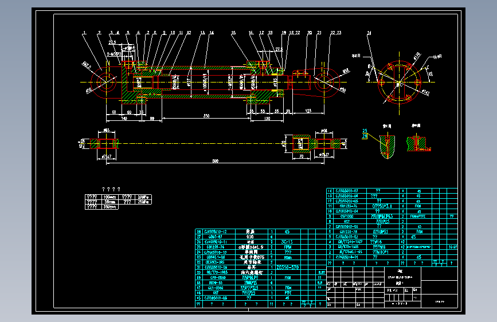Click balloon number 24 by the flange view

point(369,33)
